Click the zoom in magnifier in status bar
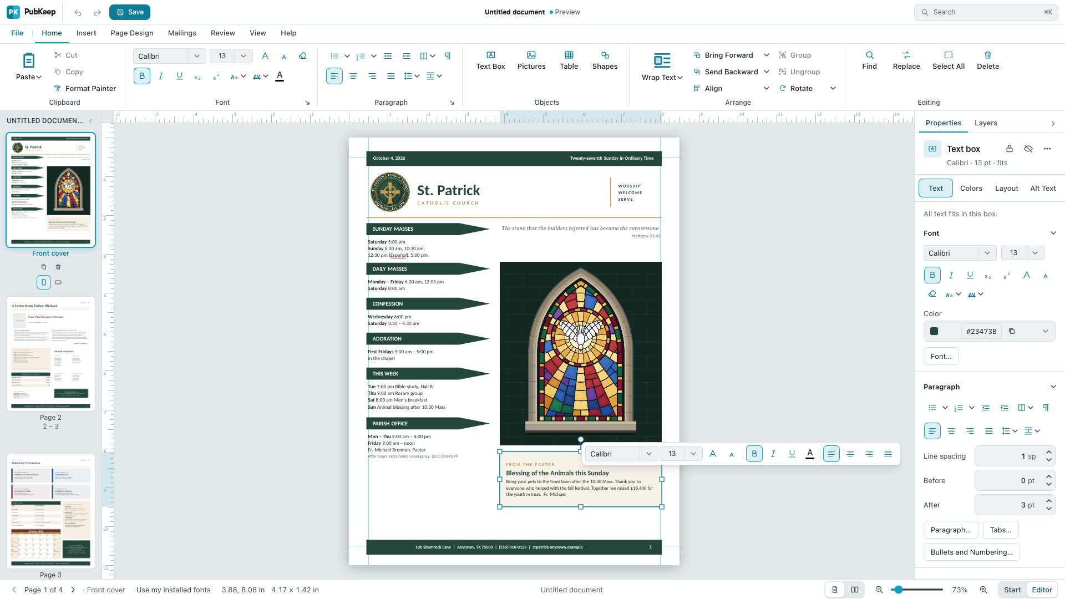This screenshot has width=1065, height=599. pos(983,590)
